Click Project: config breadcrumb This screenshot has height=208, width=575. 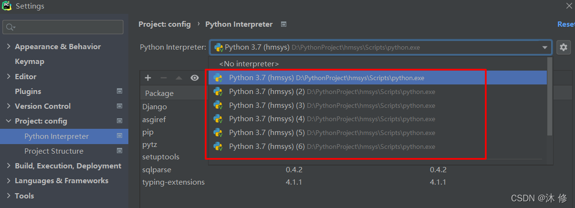tap(165, 24)
